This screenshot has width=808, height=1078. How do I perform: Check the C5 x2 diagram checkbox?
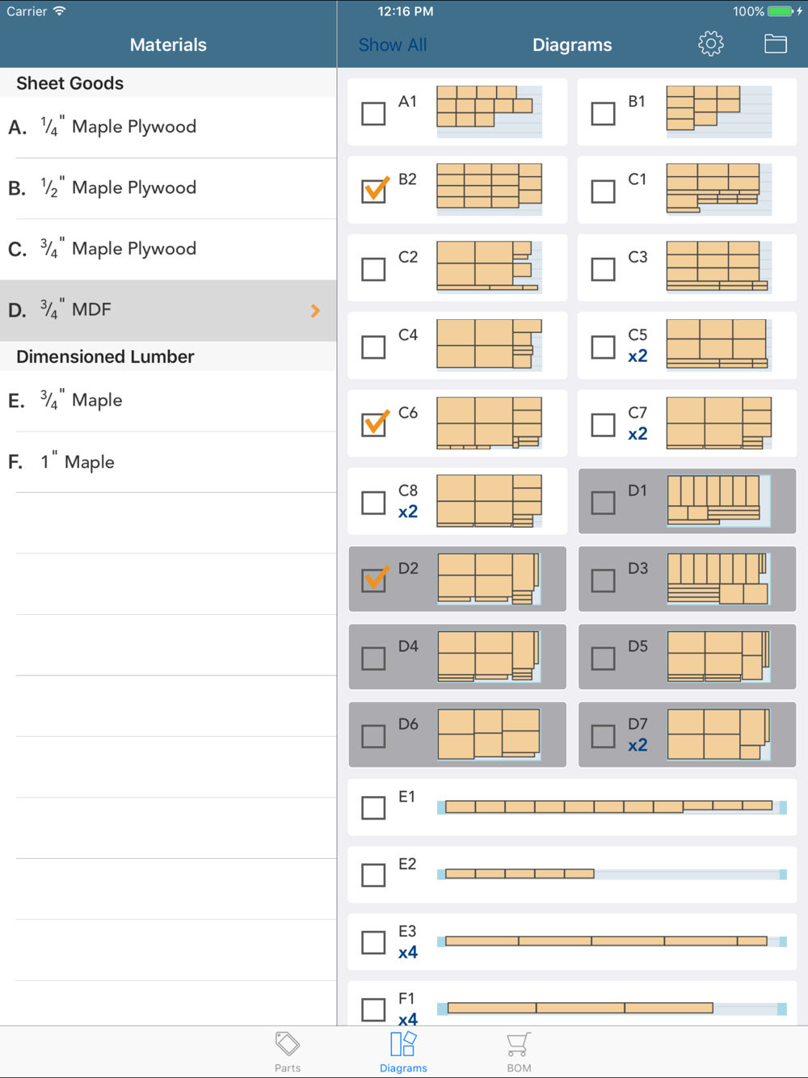[x=603, y=347]
